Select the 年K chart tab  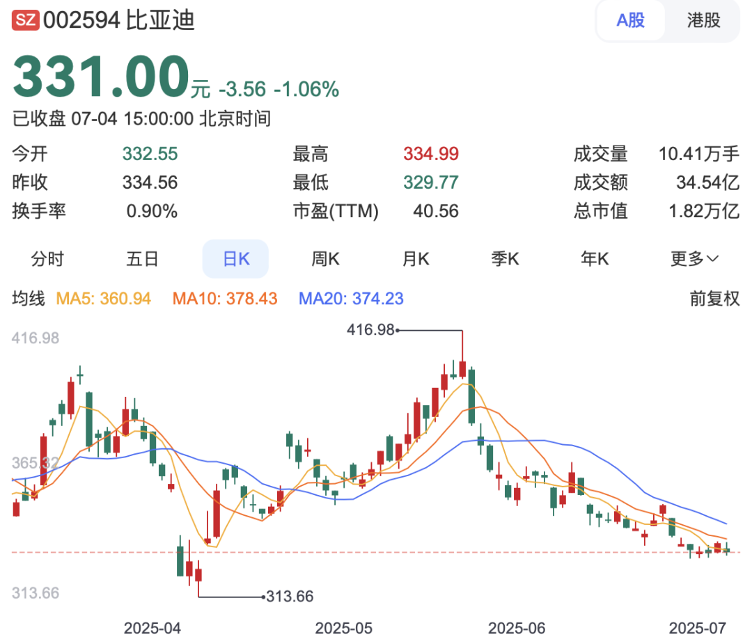pos(595,259)
